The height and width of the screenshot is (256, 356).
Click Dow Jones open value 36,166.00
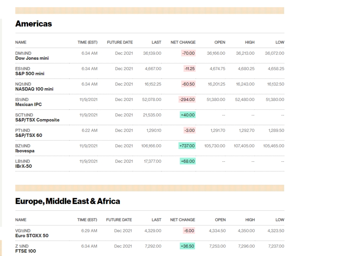tap(216, 53)
